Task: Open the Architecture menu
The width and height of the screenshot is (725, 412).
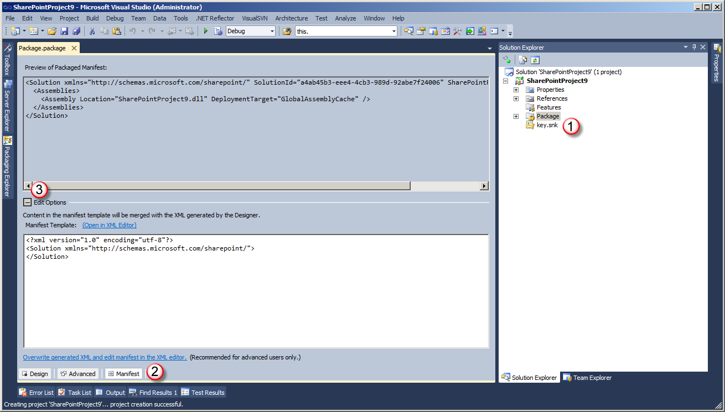Action: 291,18
